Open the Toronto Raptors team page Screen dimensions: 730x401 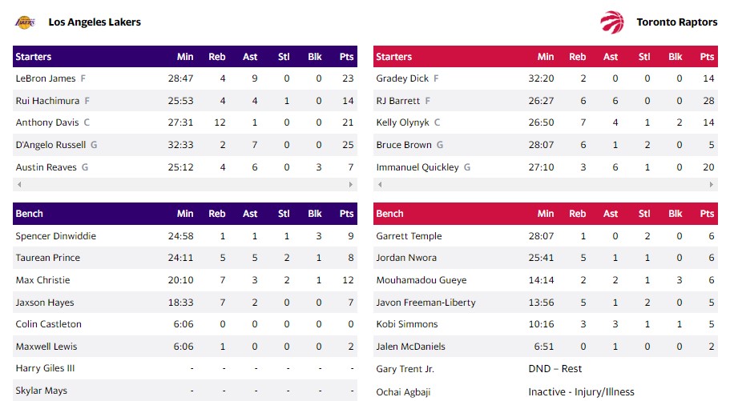click(676, 22)
